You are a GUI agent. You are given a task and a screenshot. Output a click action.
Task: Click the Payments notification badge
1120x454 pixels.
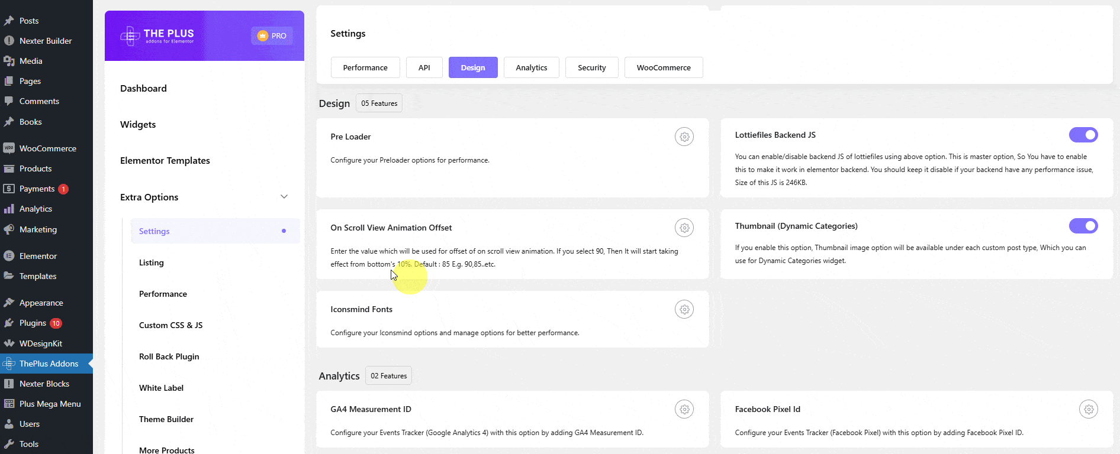point(63,189)
